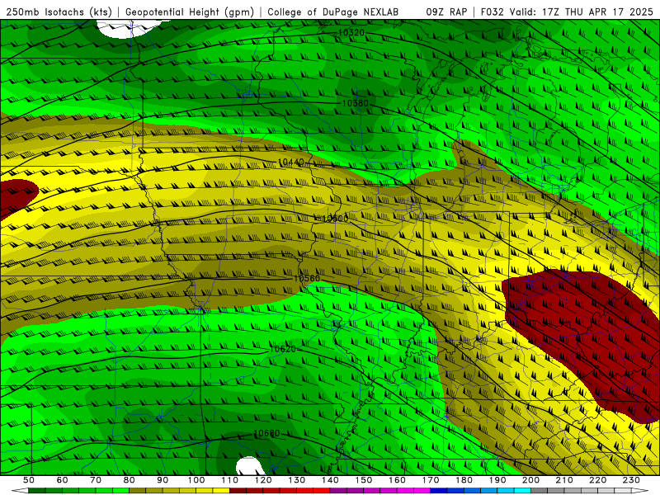The image size is (660, 495).
Task: Click the 220 value on the color scale
Action: pyautogui.click(x=597, y=480)
